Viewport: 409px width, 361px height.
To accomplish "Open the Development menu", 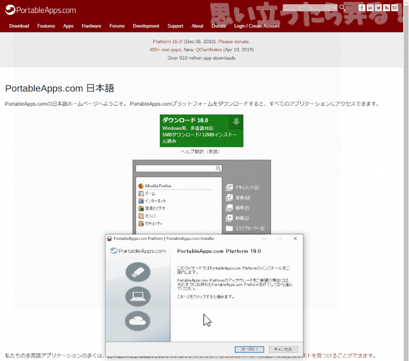I will [146, 26].
